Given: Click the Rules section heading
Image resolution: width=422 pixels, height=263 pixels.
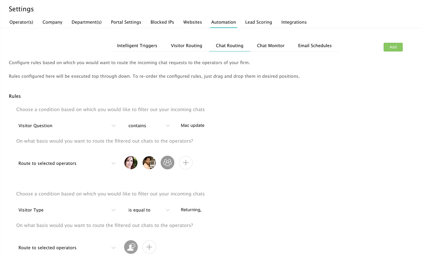Looking at the screenshot, I should pos(15,96).
